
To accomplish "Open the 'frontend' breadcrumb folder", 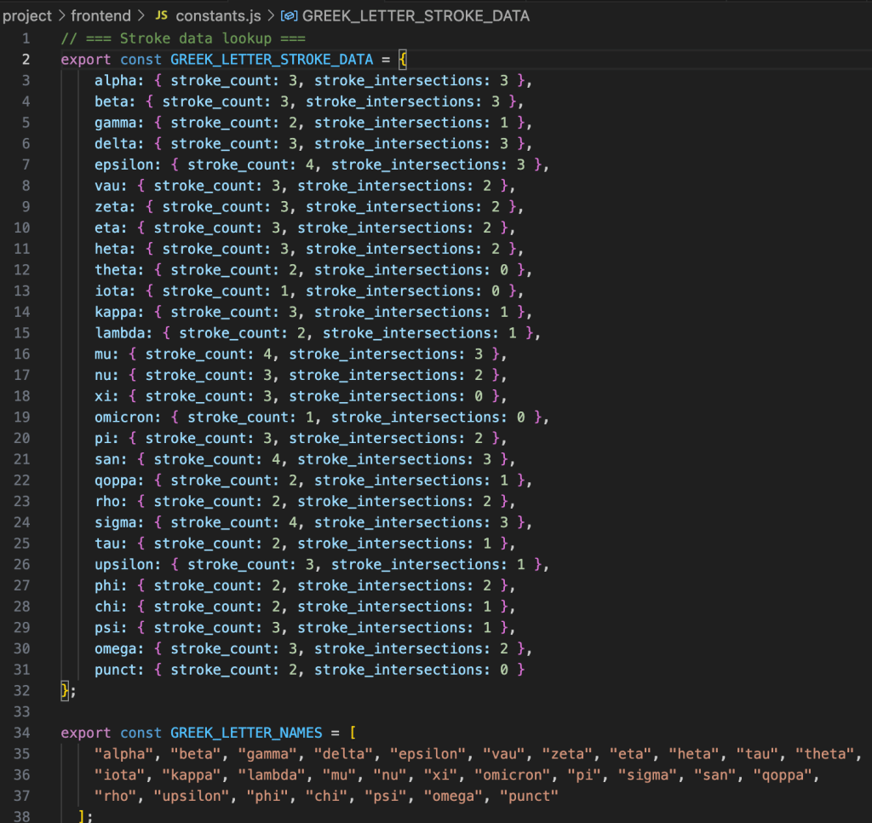I will (100, 16).
